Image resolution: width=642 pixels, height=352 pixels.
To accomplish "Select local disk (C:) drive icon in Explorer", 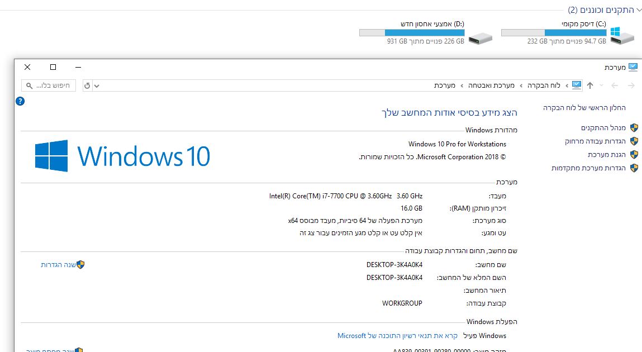I will coord(621,36).
